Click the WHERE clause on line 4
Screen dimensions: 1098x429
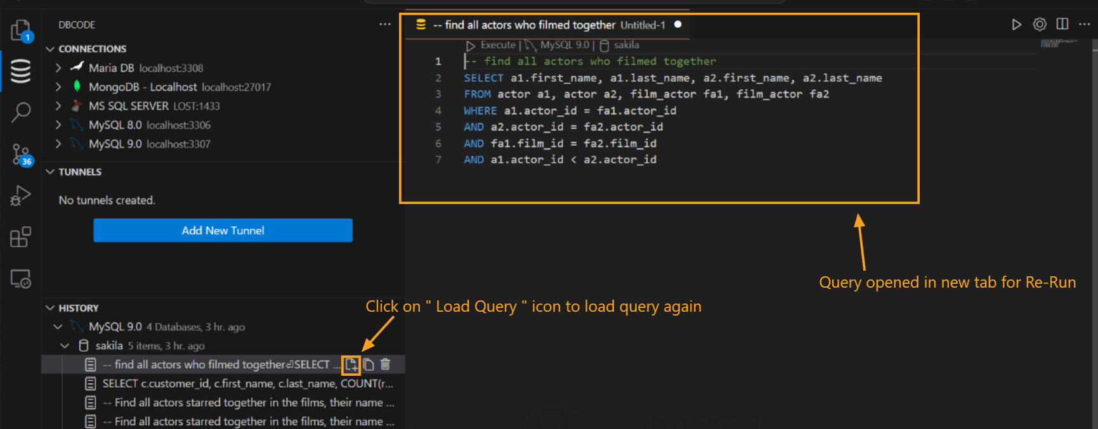570,110
